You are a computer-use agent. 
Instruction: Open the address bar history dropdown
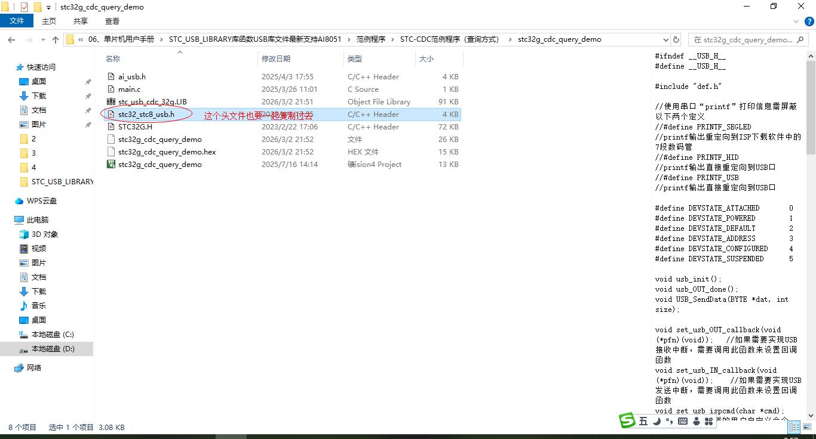point(665,39)
